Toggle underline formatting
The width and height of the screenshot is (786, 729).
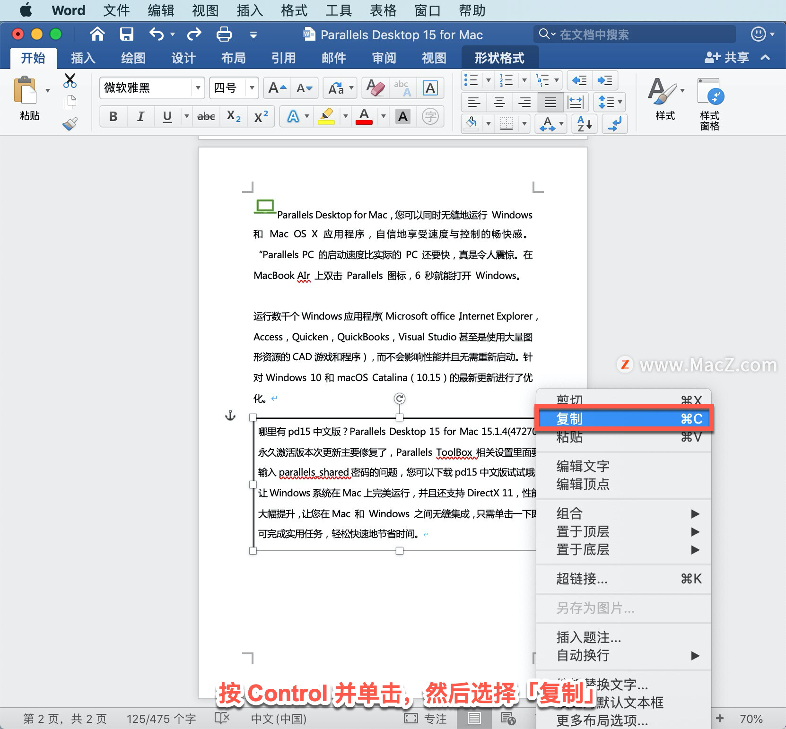pos(167,116)
